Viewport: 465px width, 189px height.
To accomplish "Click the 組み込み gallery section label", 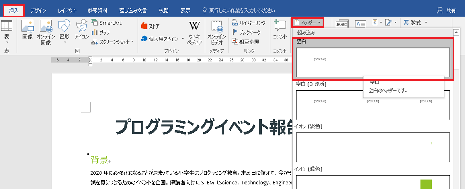I will pyautogui.click(x=306, y=33).
